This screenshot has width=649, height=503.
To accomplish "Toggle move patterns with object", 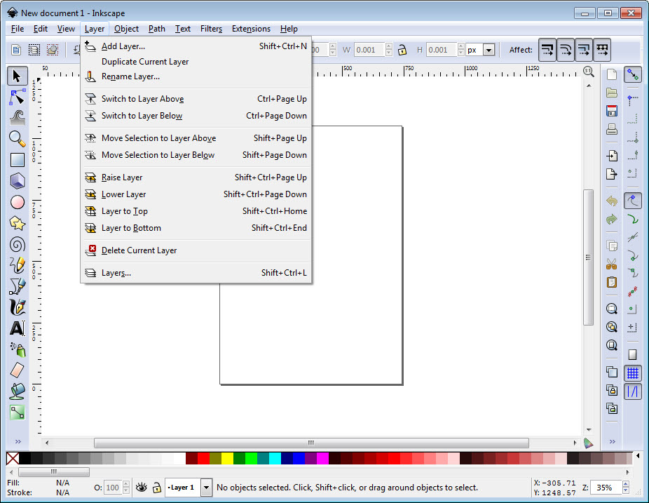I will coord(602,50).
